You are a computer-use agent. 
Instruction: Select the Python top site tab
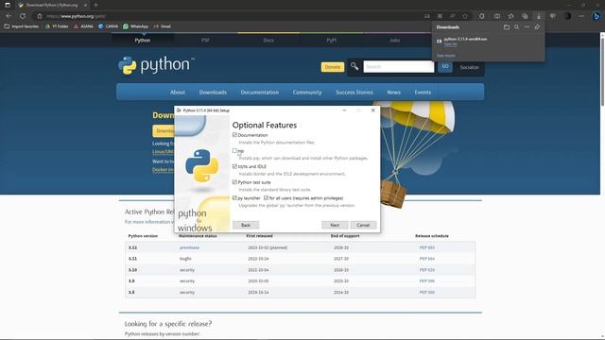pyautogui.click(x=143, y=40)
